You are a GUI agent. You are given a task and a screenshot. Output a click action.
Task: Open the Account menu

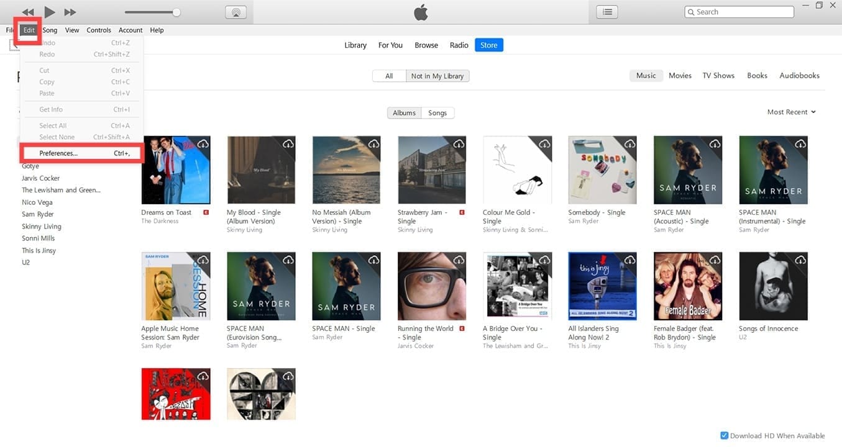click(130, 30)
